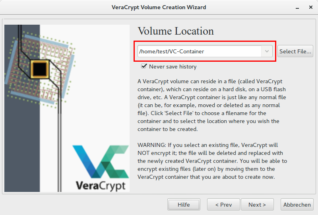Expand the volume location history dropdown
Viewport: 318px width, 215px height.
point(267,51)
